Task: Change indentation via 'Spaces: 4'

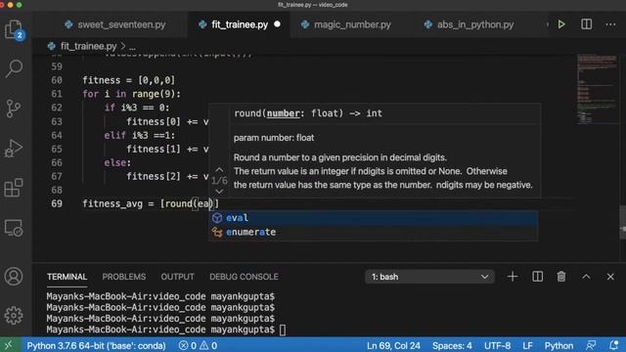Action: [x=452, y=345]
